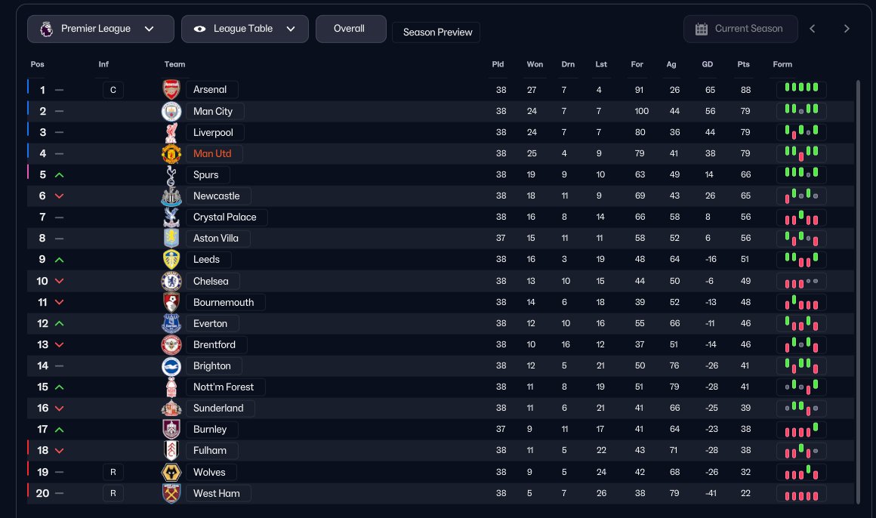Click the Man City club badge
The image size is (876, 518).
[171, 111]
